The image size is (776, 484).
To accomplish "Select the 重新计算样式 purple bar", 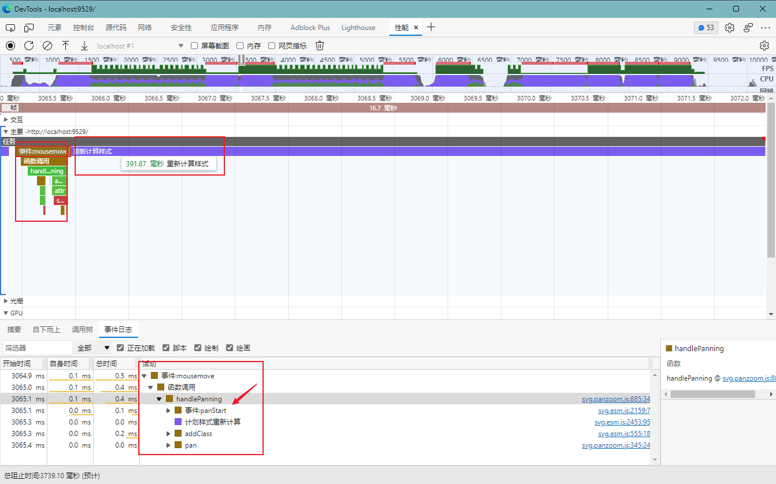I will coord(418,151).
